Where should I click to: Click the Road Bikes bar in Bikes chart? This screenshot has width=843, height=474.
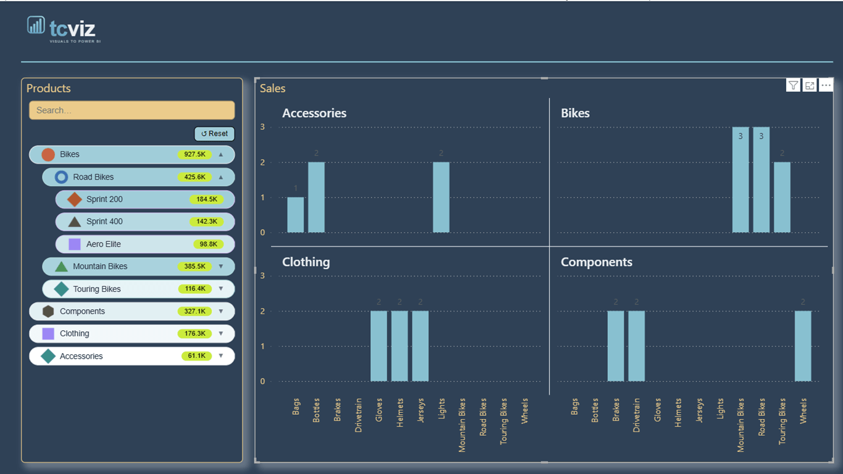tap(762, 180)
